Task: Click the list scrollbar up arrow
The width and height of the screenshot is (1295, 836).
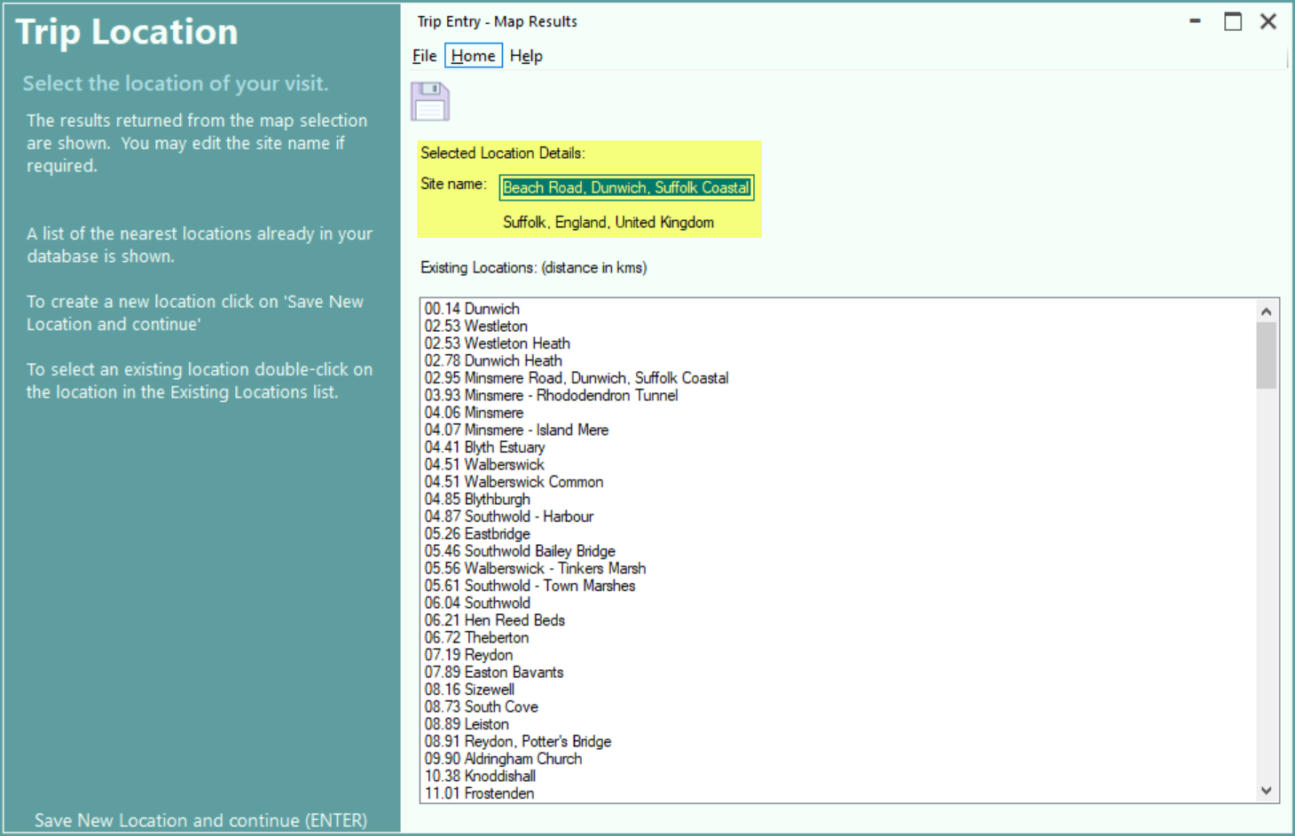Action: pos(1267,311)
